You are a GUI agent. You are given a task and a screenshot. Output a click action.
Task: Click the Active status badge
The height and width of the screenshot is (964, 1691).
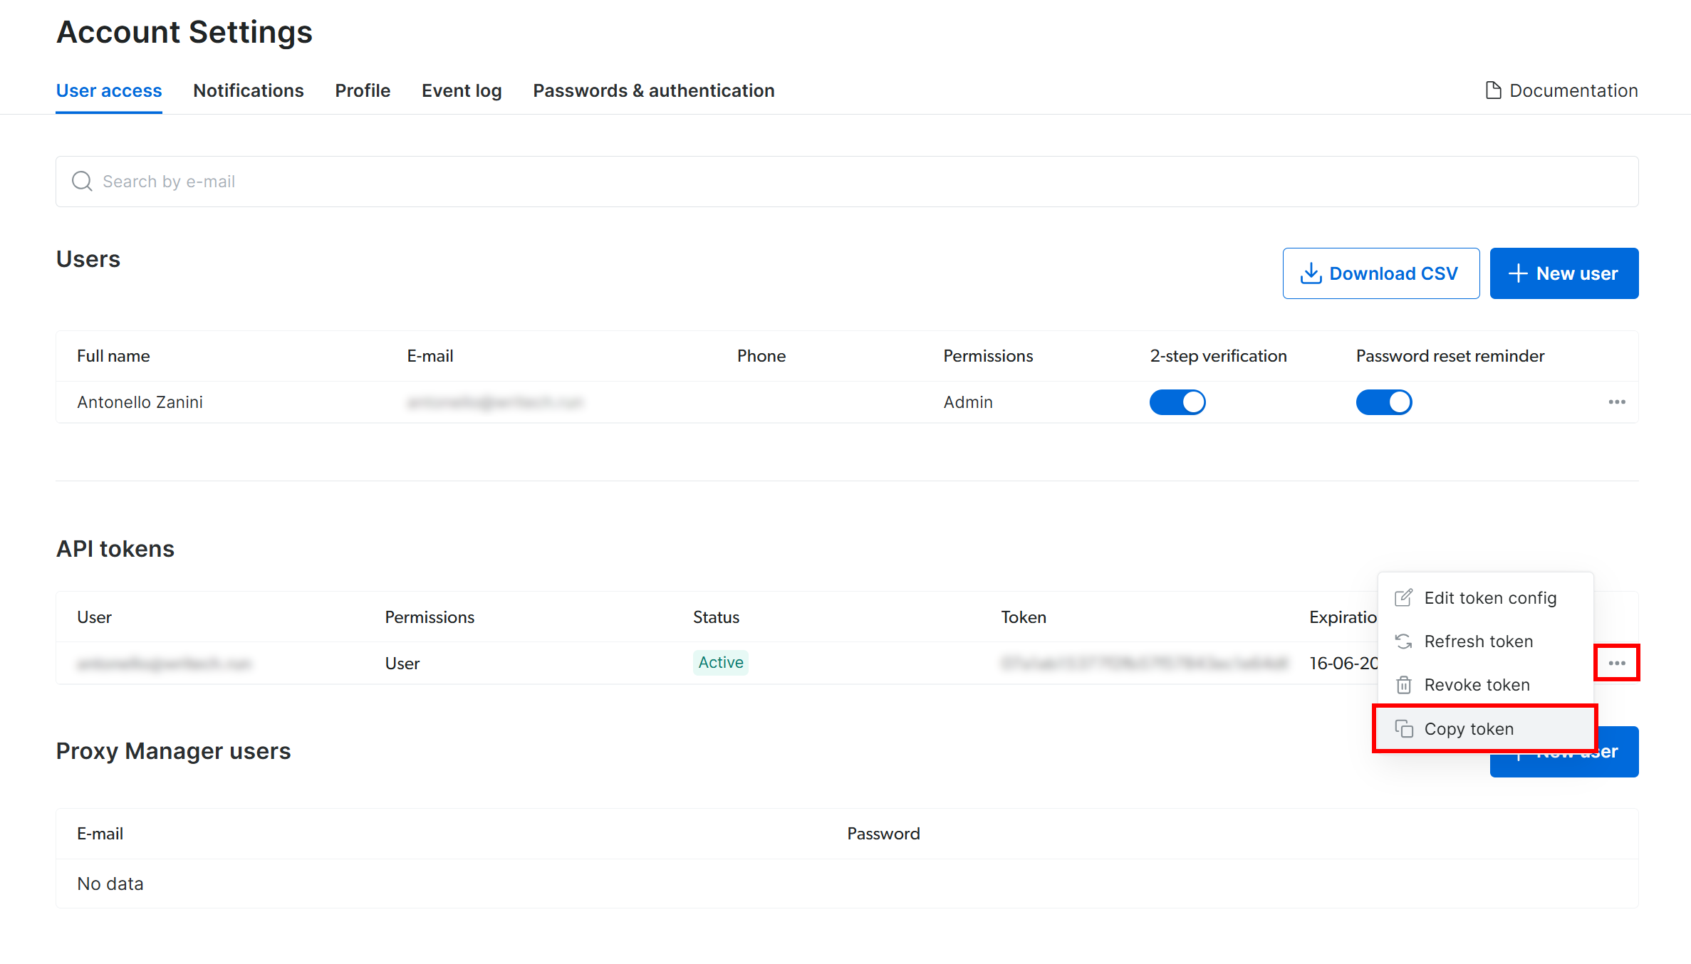(x=720, y=662)
